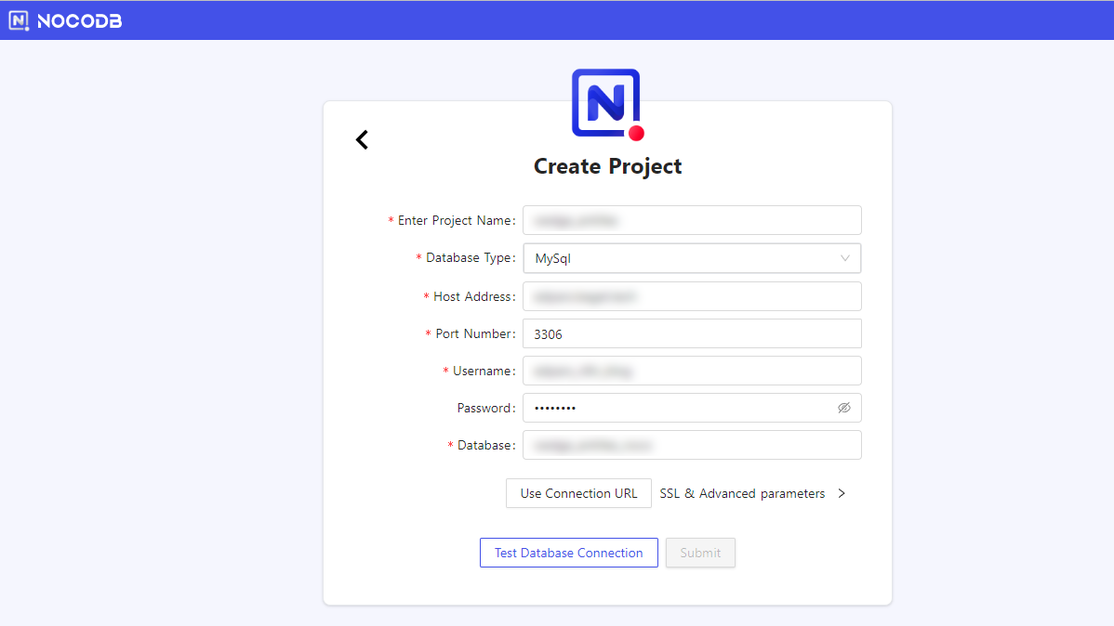The width and height of the screenshot is (1114, 626).
Task: Click the chevron next to SSL & Advanced parameters
Action: click(x=842, y=493)
